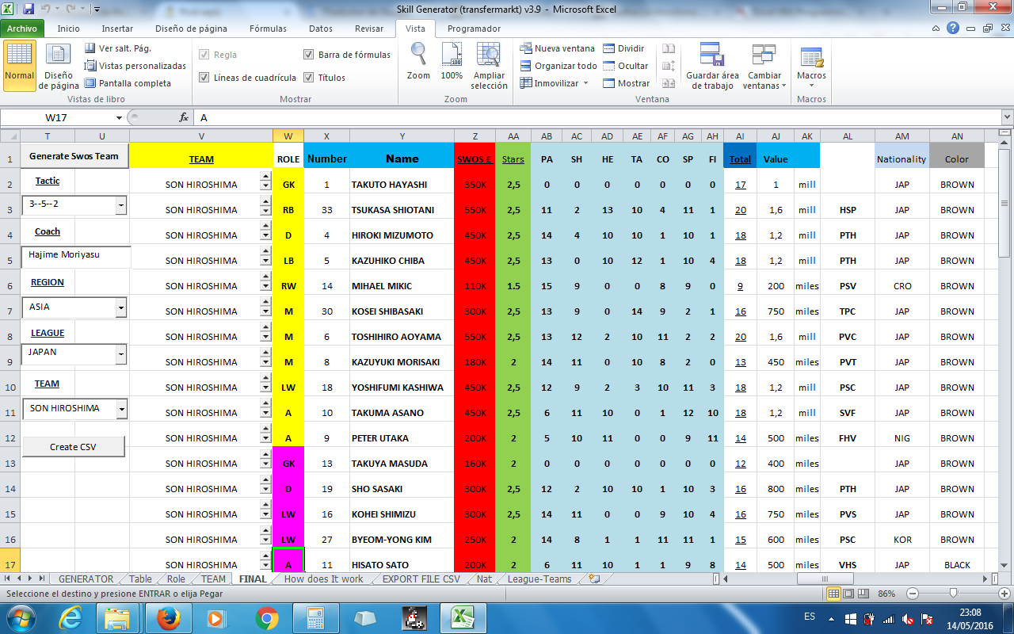The image size is (1014, 634).
Task: Click the 100% zoom icon
Action: pyautogui.click(x=452, y=55)
